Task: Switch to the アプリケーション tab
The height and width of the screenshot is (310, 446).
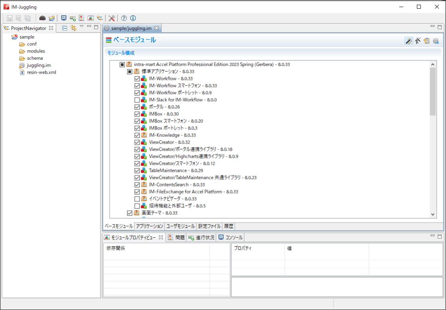Action: tap(149, 226)
